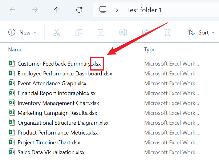Open the New item dropdown

tap(22, 32)
